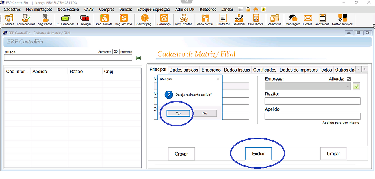Click the Limpar button
This screenshot has width=375, height=179.
click(x=334, y=154)
